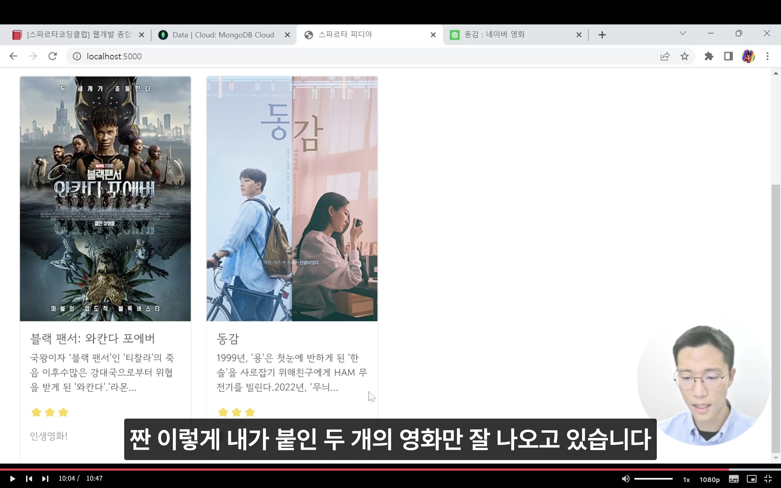Open the 1x playback speed menu

point(686,480)
